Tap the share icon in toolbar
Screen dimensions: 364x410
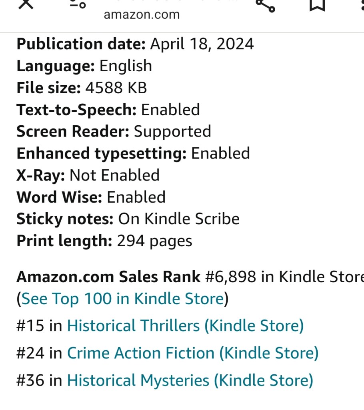265,4
